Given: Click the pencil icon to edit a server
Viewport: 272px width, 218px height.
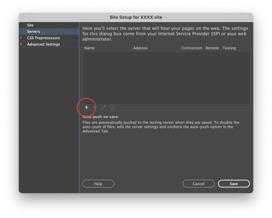Looking at the screenshot, I should click(104, 107).
